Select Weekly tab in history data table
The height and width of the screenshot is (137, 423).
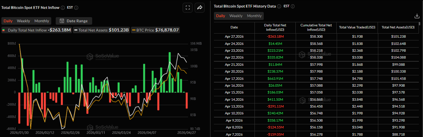pos(236,16)
